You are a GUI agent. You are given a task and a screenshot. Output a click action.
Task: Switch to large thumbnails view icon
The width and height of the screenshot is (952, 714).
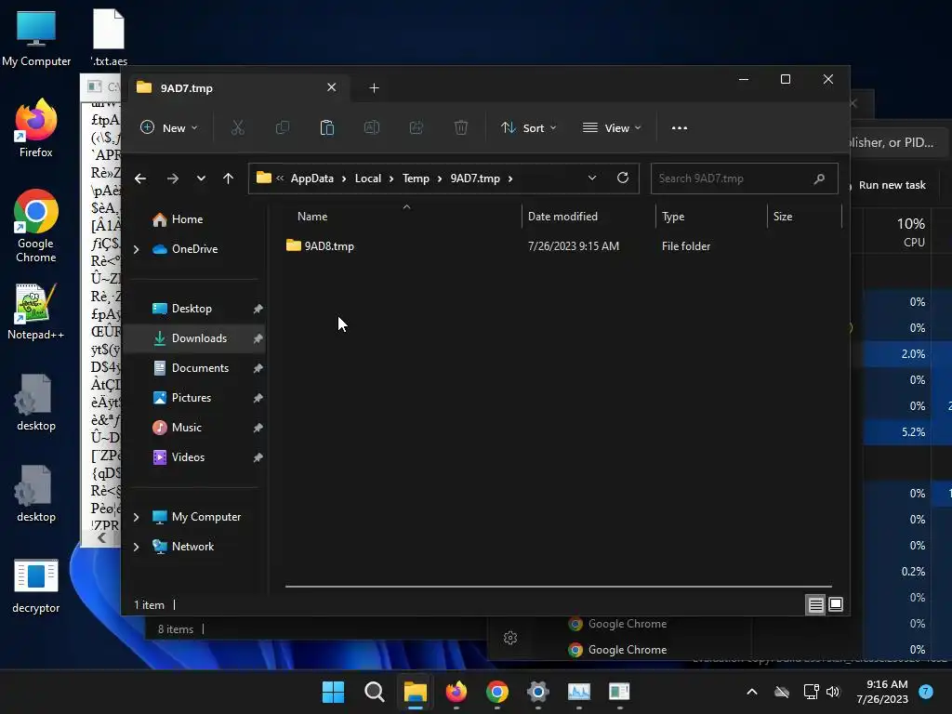836,604
